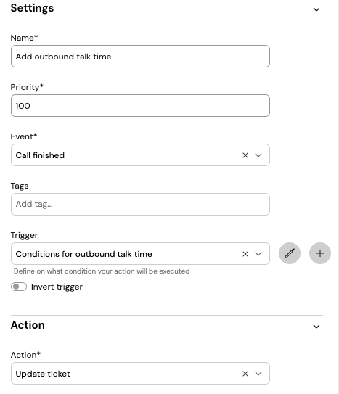The width and height of the screenshot is (339, 394).
Task: Add a new trigger with plus icon
Action: 320,253
